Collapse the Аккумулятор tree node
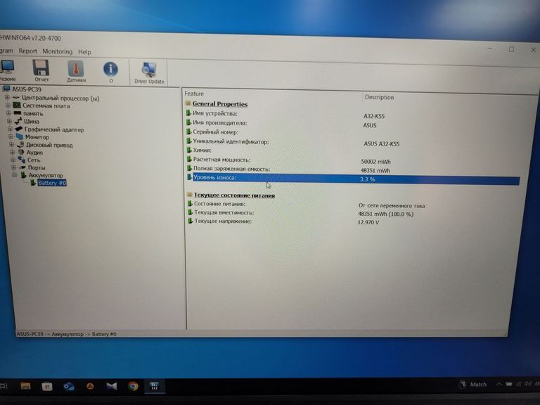Viewport: 540px width, 405px height. click(13, 175)
